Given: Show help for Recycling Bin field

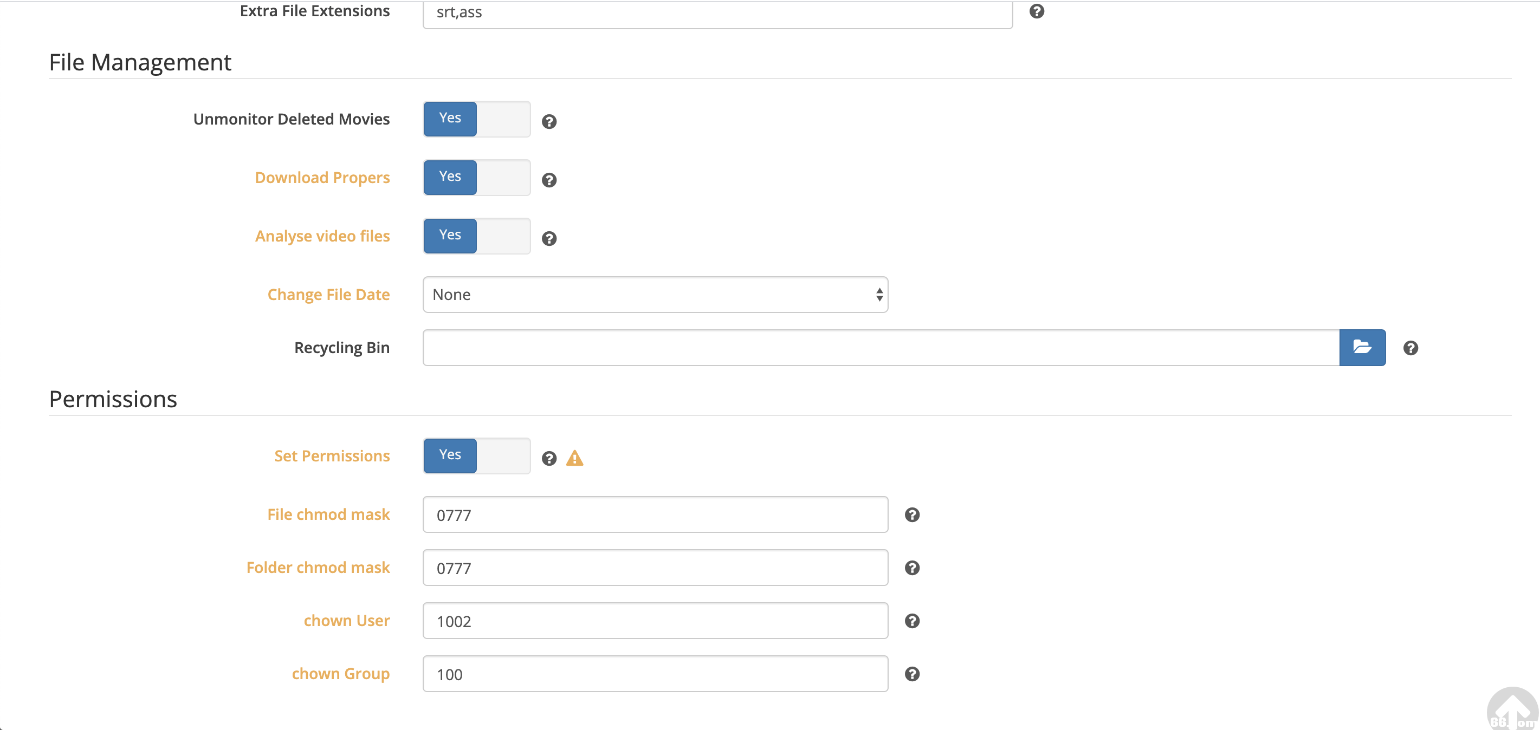Looking at the screenshot, I should [1410, 348].
